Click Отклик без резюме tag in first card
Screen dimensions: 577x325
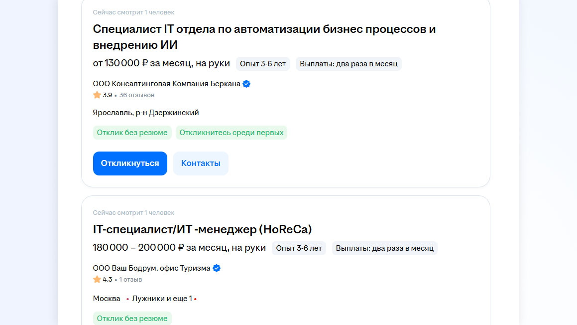click(x=132, y=133)
